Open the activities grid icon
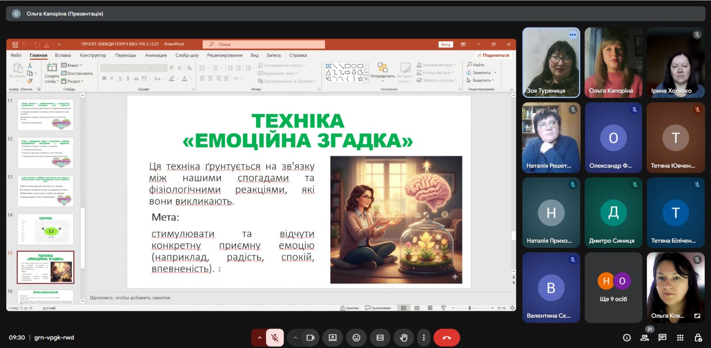 click(x=680, y=338)
